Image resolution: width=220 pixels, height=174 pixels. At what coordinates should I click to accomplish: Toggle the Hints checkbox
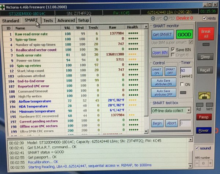tap(205, 18)
